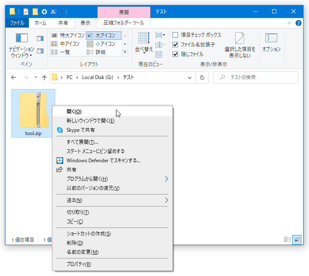Screen dimensions: 309x276
Task: Click PC in address bar breadcrumb
Action: pyautogui.click(x=70, y=77)
